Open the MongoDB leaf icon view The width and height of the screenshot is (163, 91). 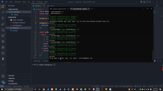tap(3, 59)
